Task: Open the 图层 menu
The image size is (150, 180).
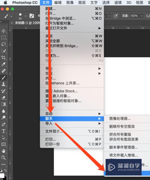Action: coord(82,2)
